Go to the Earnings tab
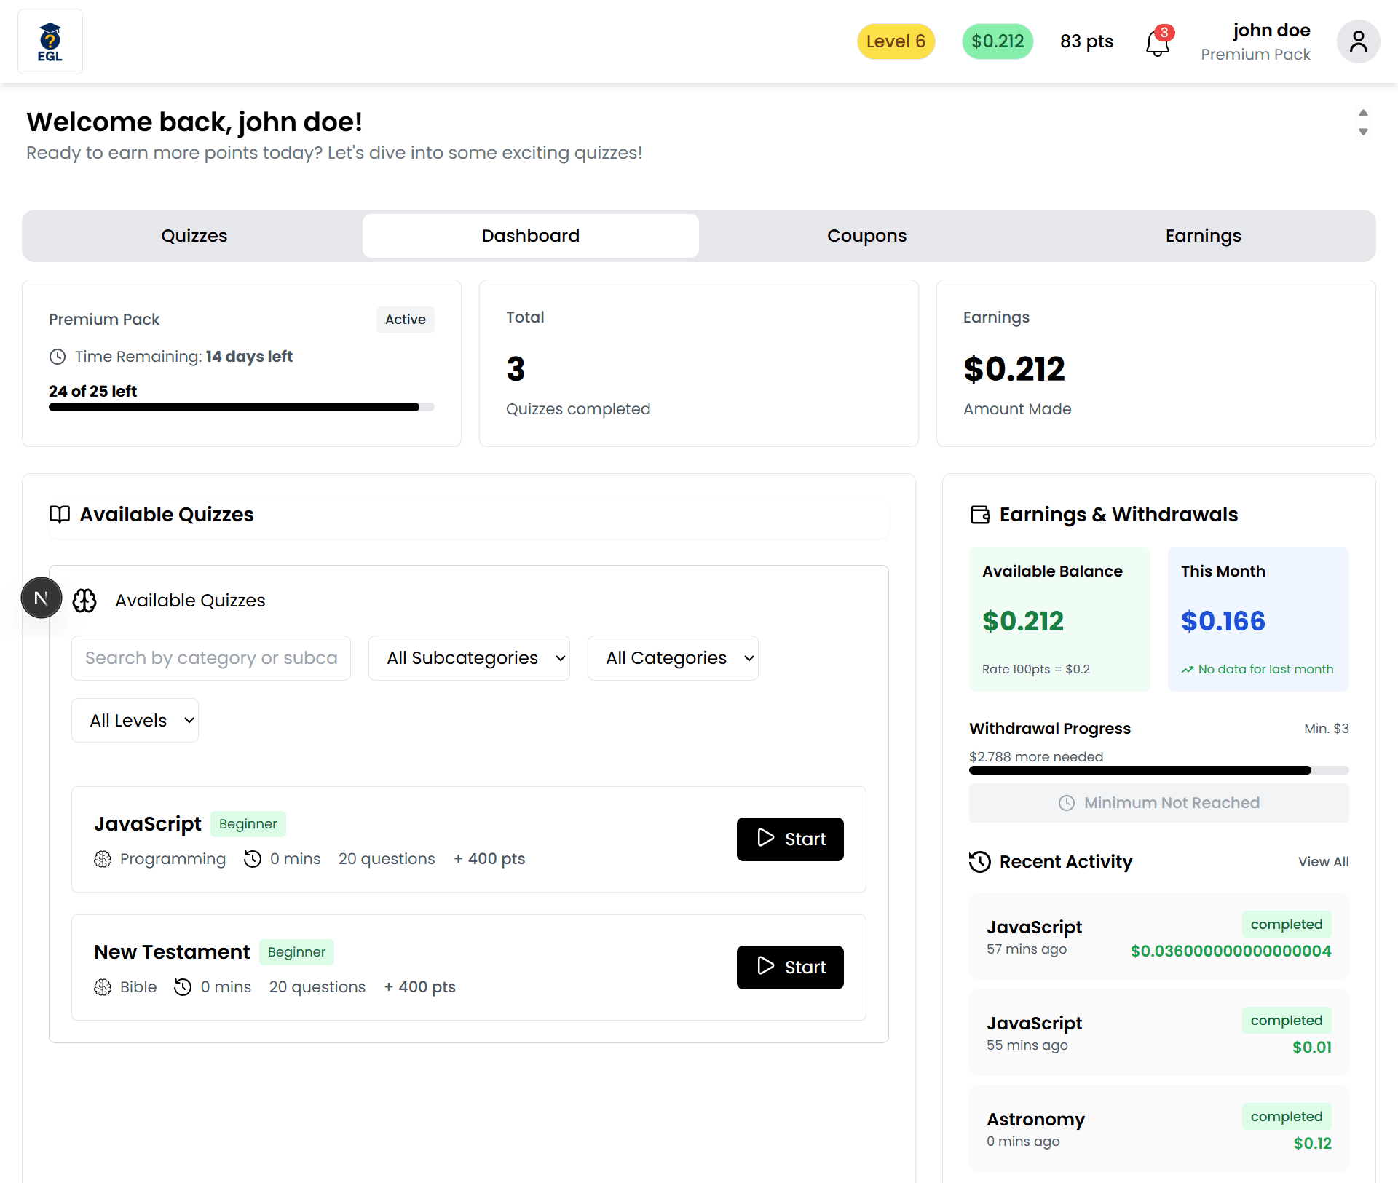 click(x=1203, y=236)
